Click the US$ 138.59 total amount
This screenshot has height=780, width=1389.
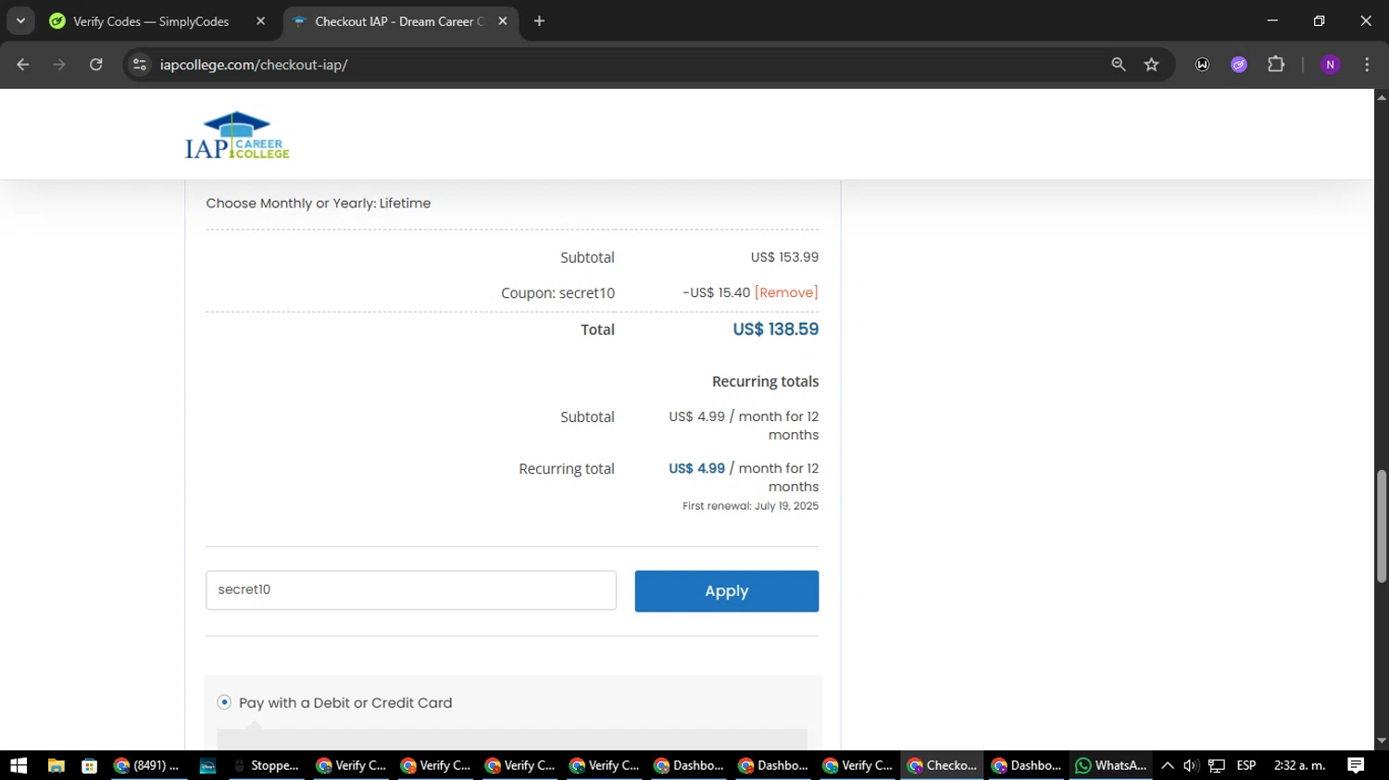pyautogui.click(x=776, y=329)
